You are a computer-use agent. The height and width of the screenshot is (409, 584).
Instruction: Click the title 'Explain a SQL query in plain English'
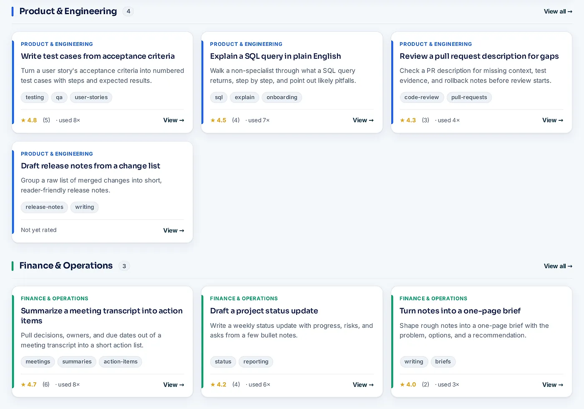(275, 56)
